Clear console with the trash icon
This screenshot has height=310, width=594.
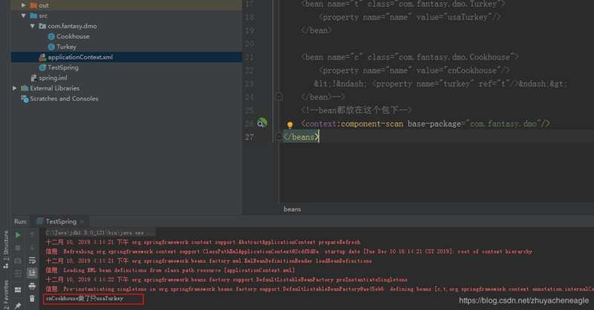[x=32, y=299]
